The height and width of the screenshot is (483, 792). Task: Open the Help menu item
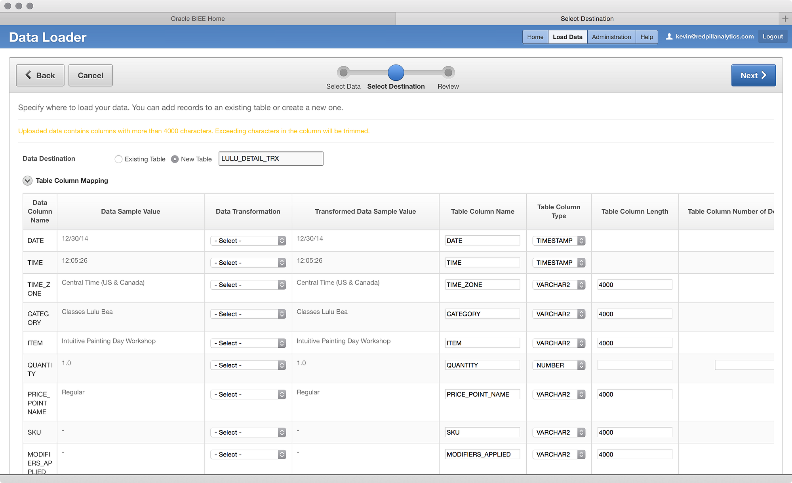tap(646, 37)
